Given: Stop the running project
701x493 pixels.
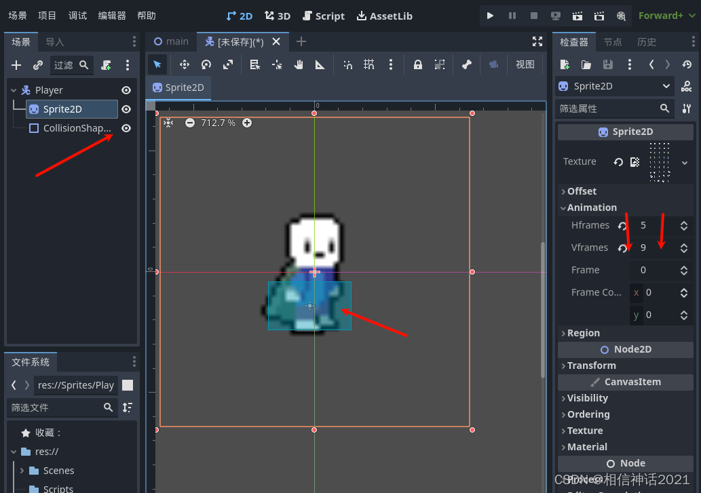Looking at the screenshot, I should click(534, 16).
